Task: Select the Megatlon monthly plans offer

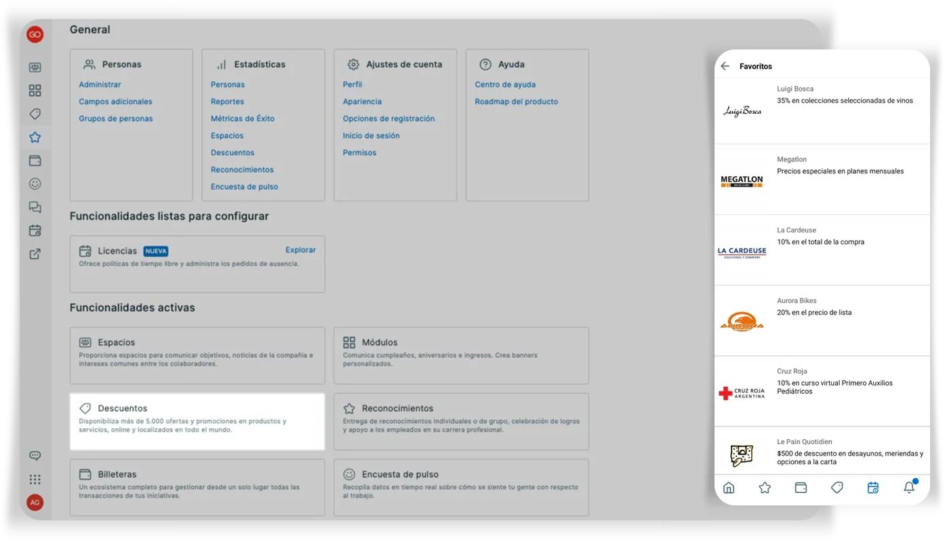Action: tap(822, 182)
